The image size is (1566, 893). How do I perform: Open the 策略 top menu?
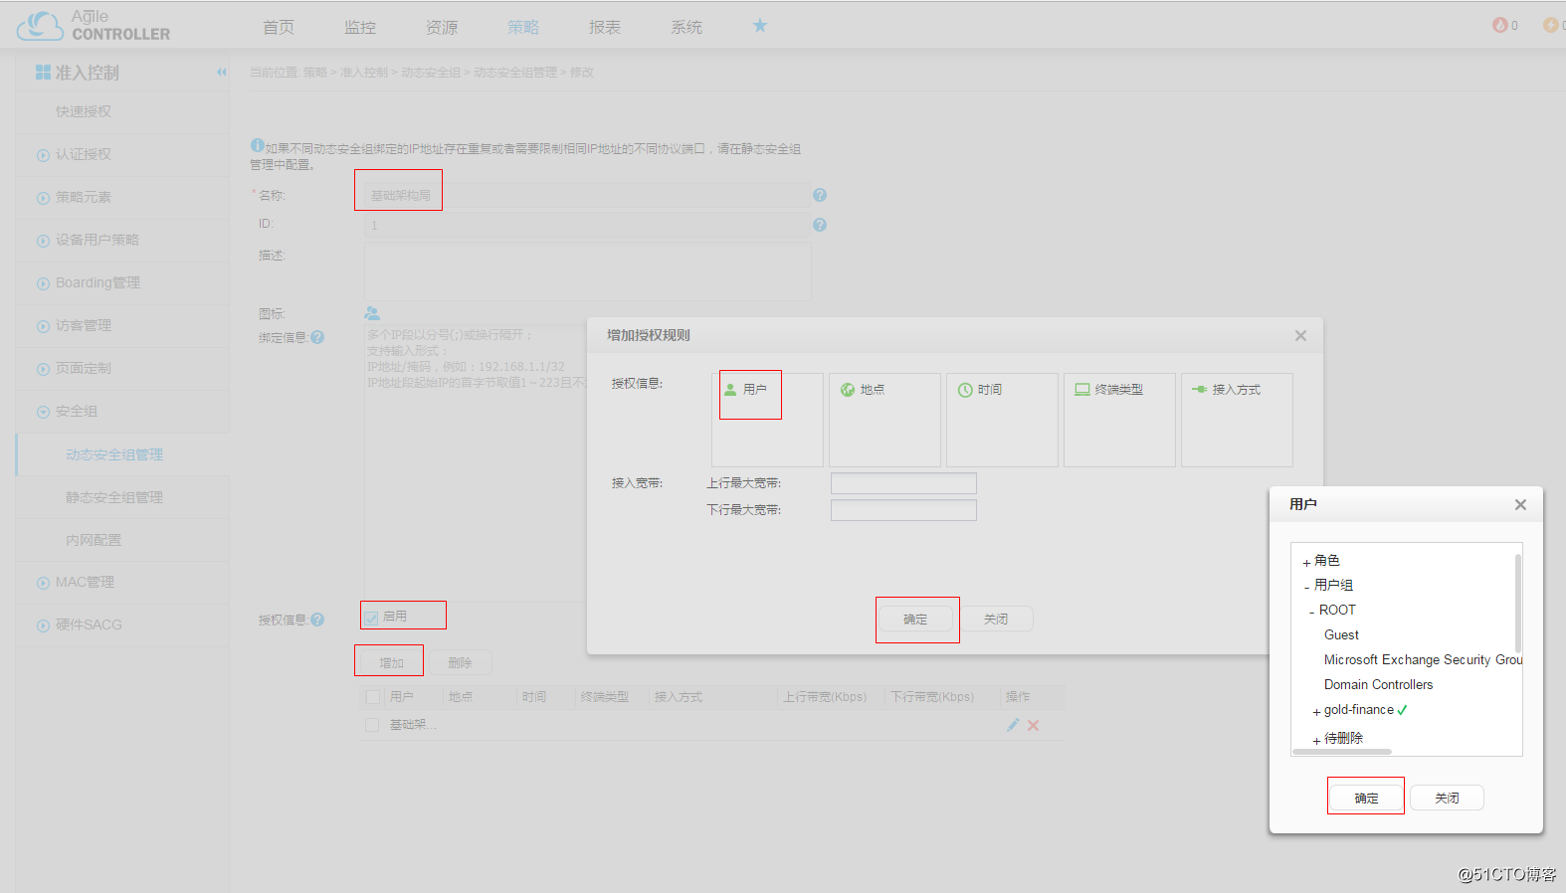pyautogui.click(x=523, y=27)
